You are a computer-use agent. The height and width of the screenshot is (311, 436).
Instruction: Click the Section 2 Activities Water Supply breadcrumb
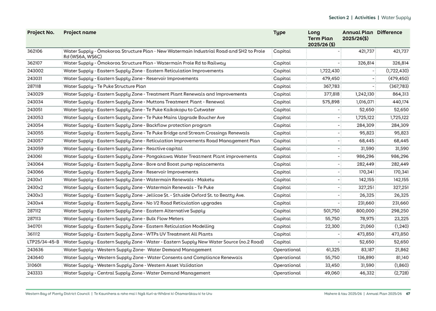point(369,18)
